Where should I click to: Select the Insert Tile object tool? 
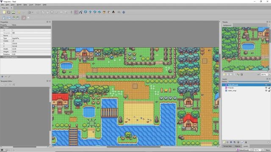pos(104,12)
